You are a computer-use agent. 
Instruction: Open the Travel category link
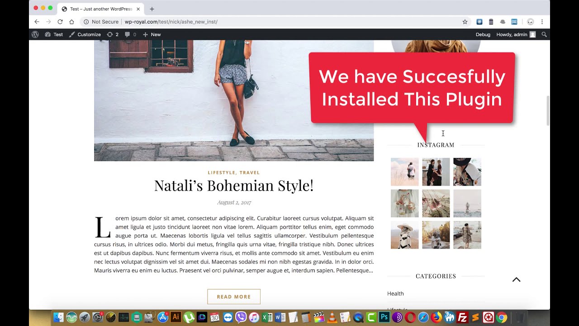click(x=250, y=173)
